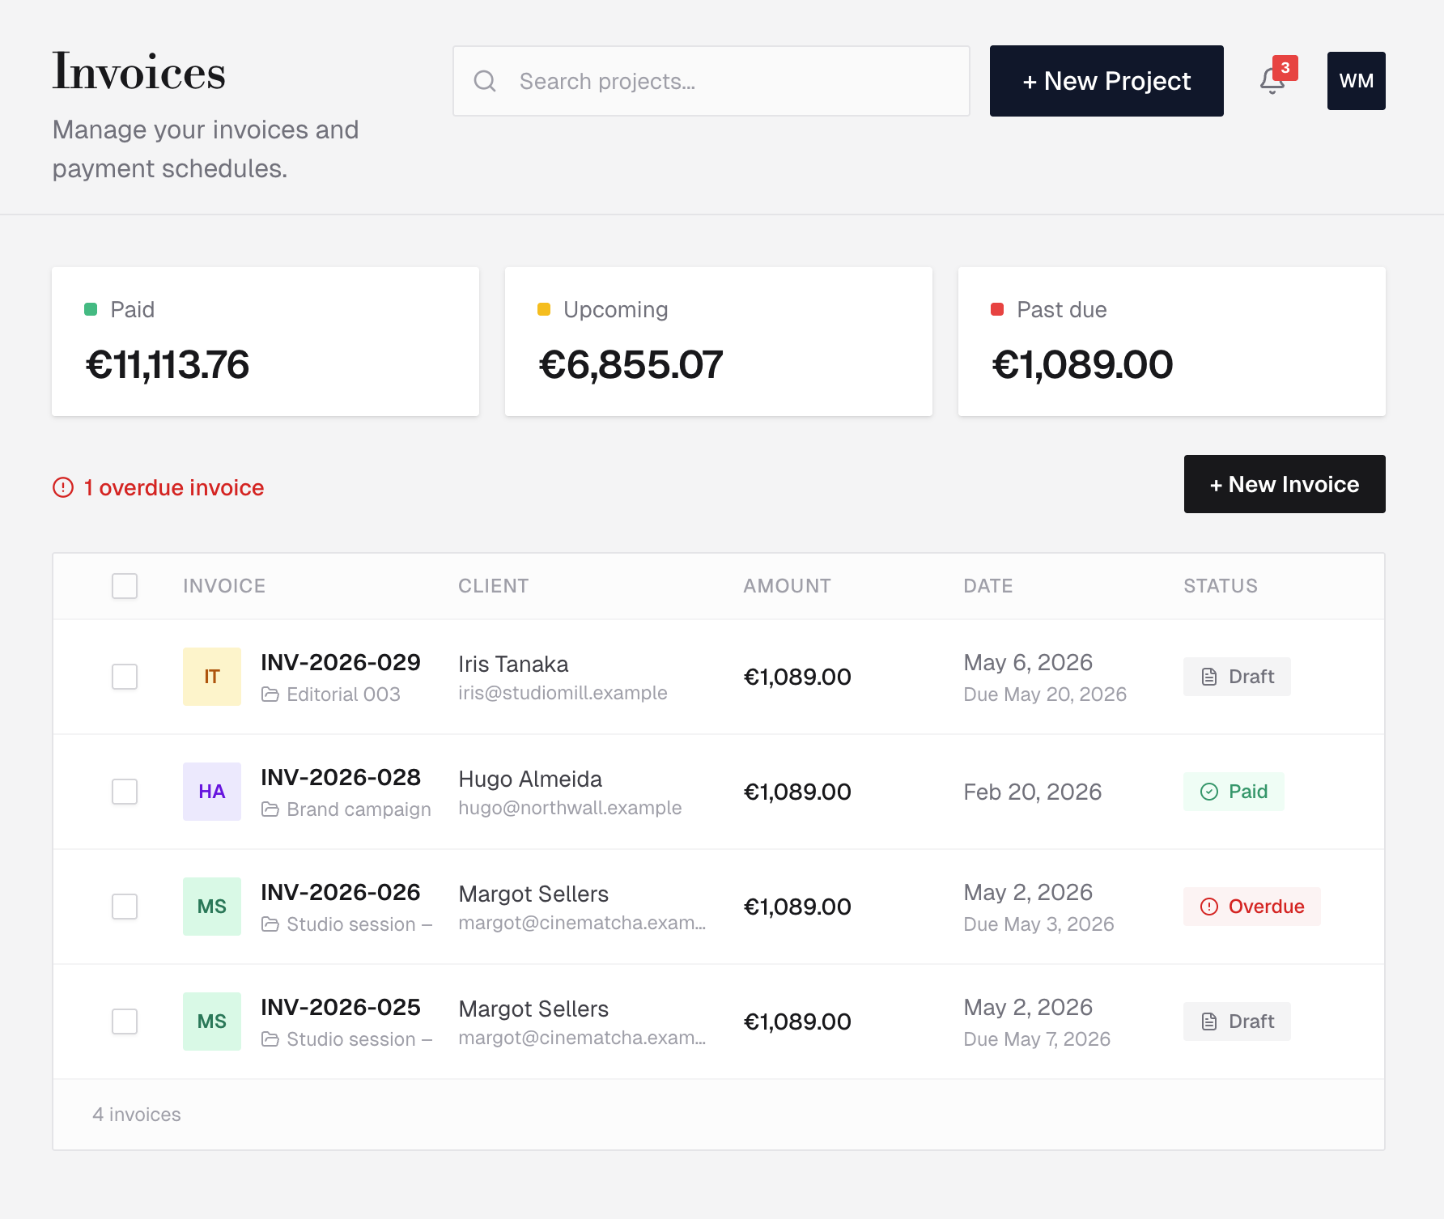This screenshot has width=1444, height=1219.
Task: Select the INV-2026-028 row checkbox
Action: click(125, 792)
